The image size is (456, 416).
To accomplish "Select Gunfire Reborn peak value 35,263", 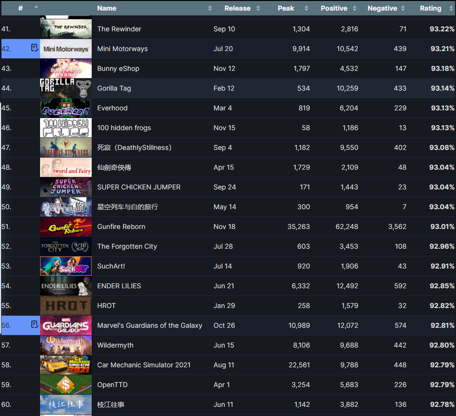I will click(x=299, y=227).
